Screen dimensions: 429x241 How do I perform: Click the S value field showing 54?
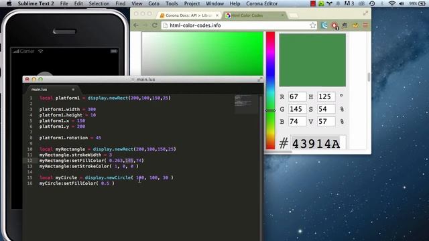[326, 109]
